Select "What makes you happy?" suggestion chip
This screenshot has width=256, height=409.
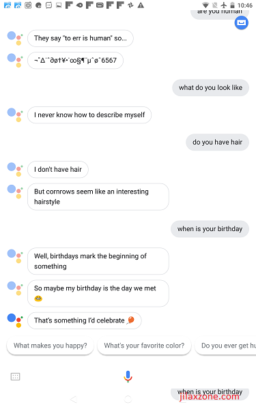tap(50, 346)
